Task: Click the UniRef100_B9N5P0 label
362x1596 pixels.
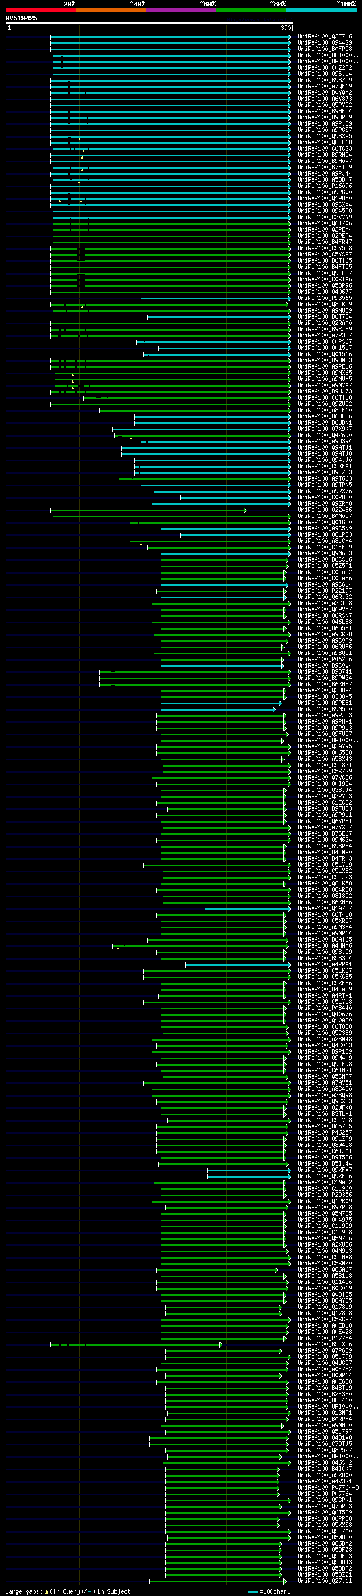Action: click(x=324, y=709)
